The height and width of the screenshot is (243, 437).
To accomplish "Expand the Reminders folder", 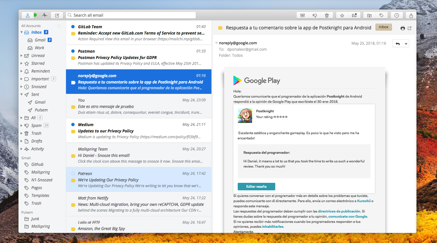I will point(22,71).
